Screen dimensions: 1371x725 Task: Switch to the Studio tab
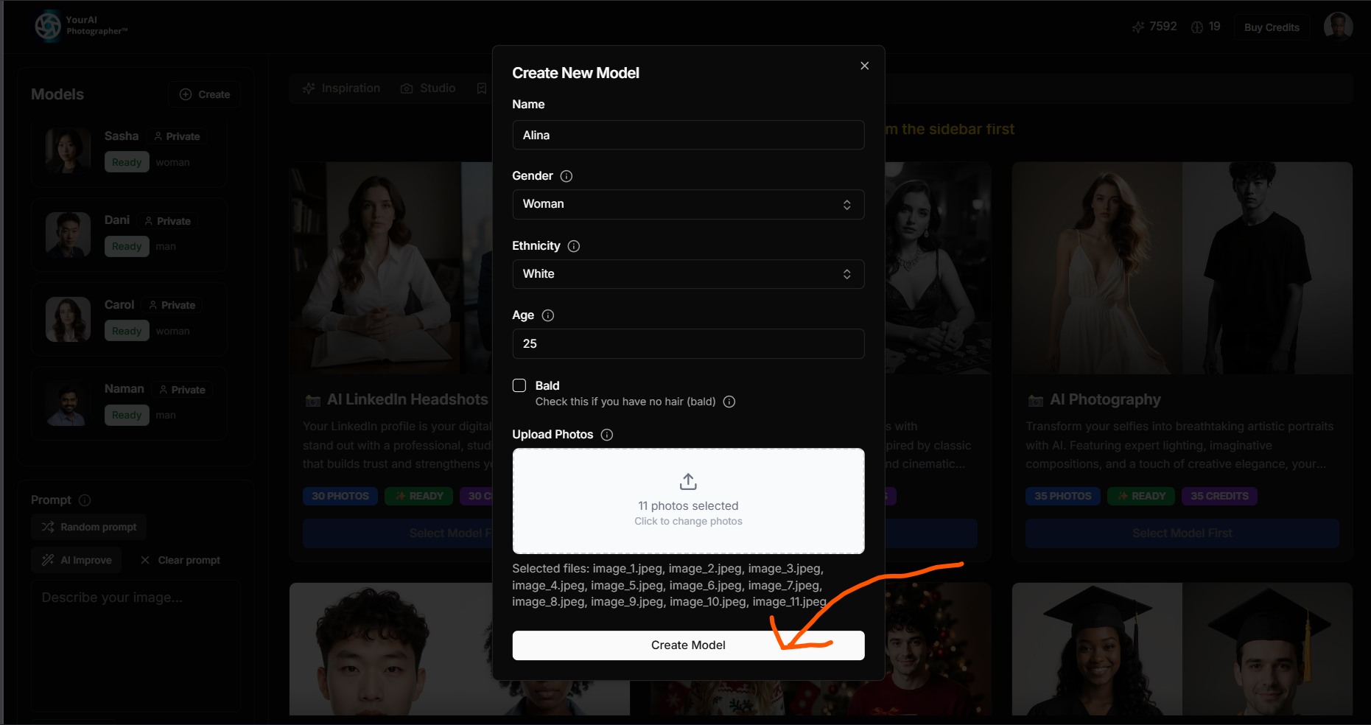(x=427, y=88)
